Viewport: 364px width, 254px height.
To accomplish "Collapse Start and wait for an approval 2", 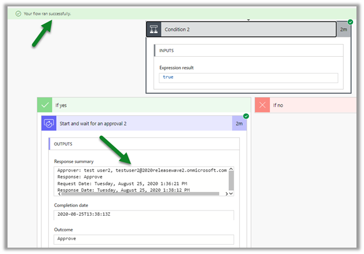I will 145,123.
